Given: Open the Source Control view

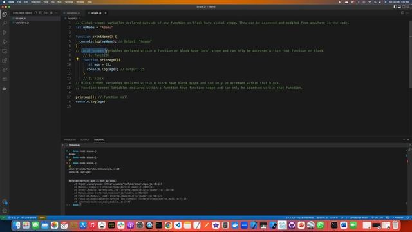Looking at the screenshot, I should coord(5,32).
